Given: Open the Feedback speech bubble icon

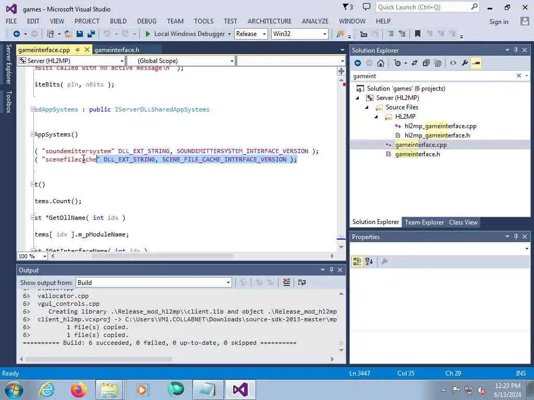Looking at the screenshot, I should point(367,7).
